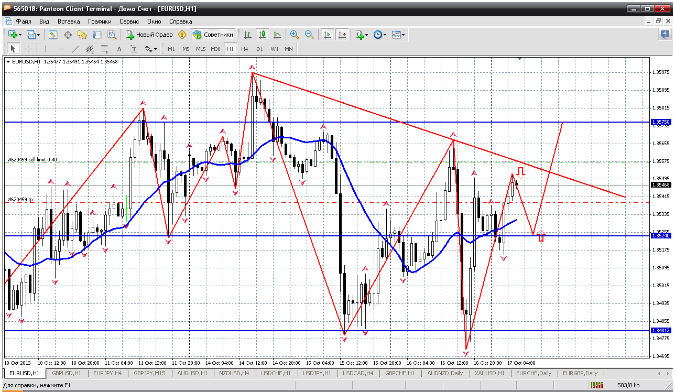Toggle the Советники expert advisors button
The width and height of the screenshot is (675, 392).
213,35
